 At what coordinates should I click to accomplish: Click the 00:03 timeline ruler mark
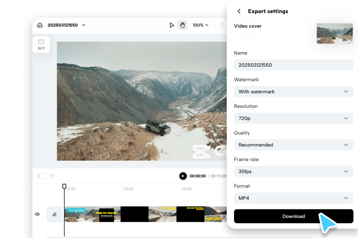coord(129,189)
